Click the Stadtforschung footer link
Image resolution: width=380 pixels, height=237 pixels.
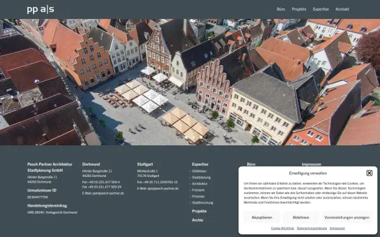[x=203, y=203]
